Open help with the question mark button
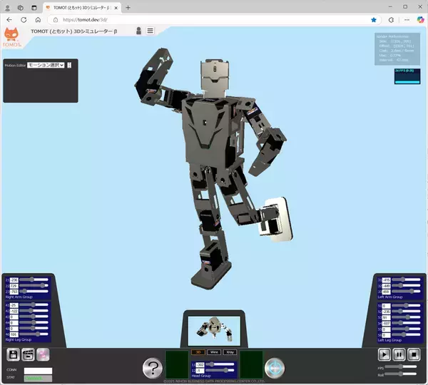428x385 pixels. pos(153,368)
